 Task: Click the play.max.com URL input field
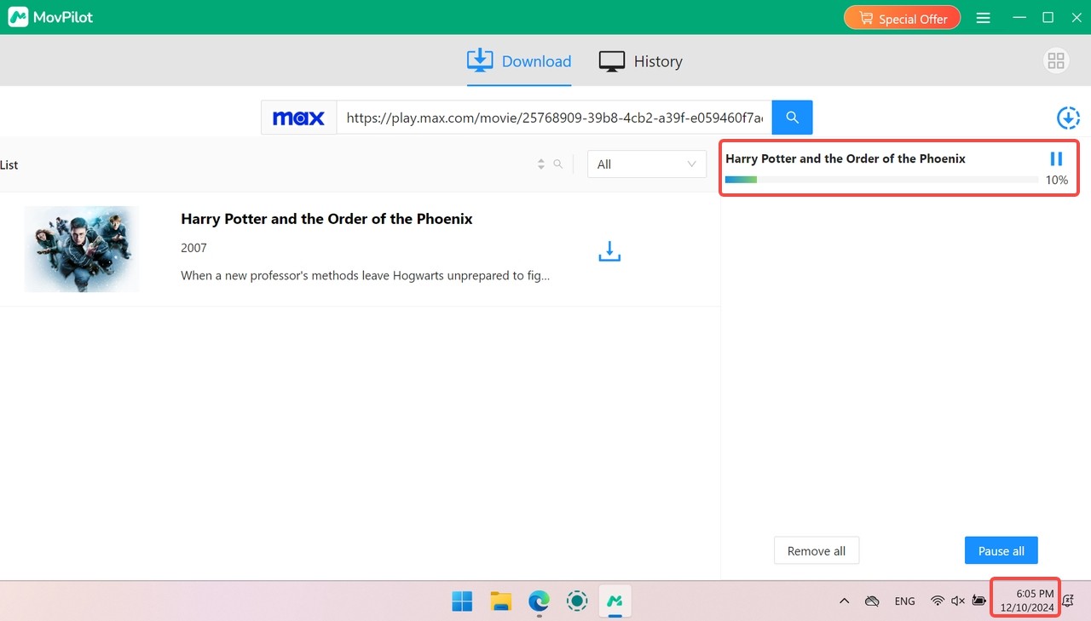pos(554,118)
